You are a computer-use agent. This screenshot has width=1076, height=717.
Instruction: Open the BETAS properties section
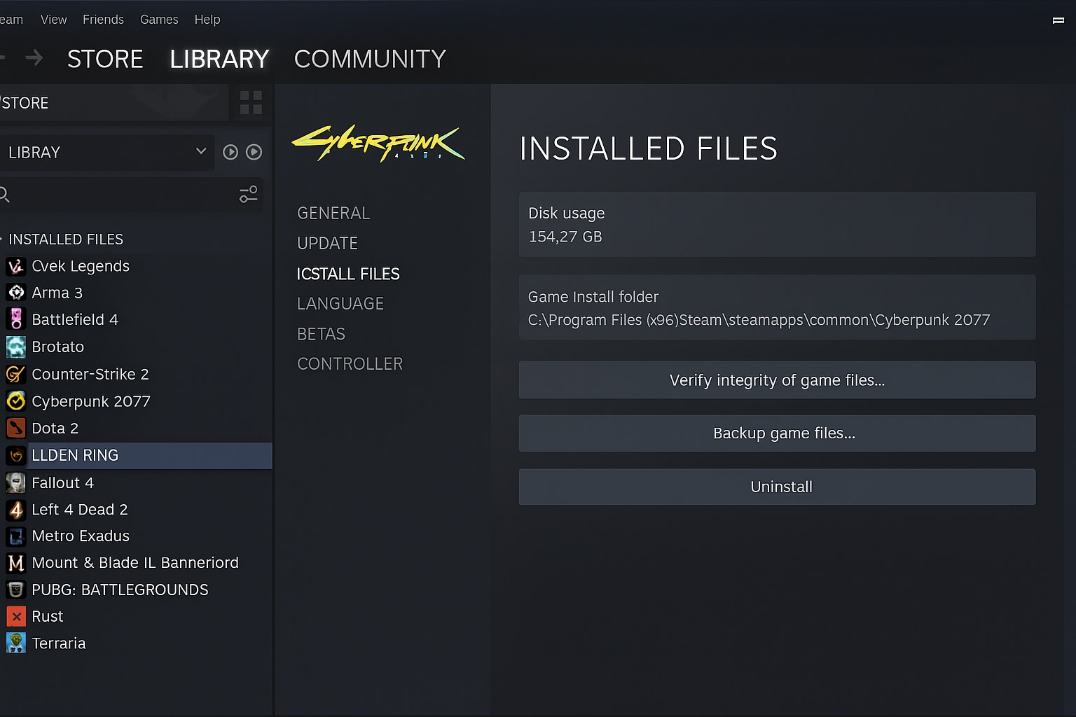pos(321,334)
